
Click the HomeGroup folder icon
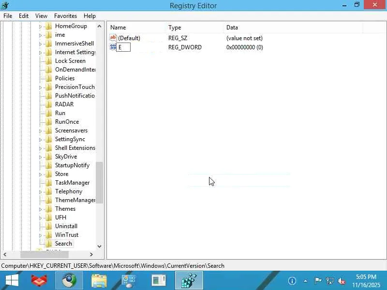pyautogui.click(x=49, y=26)
